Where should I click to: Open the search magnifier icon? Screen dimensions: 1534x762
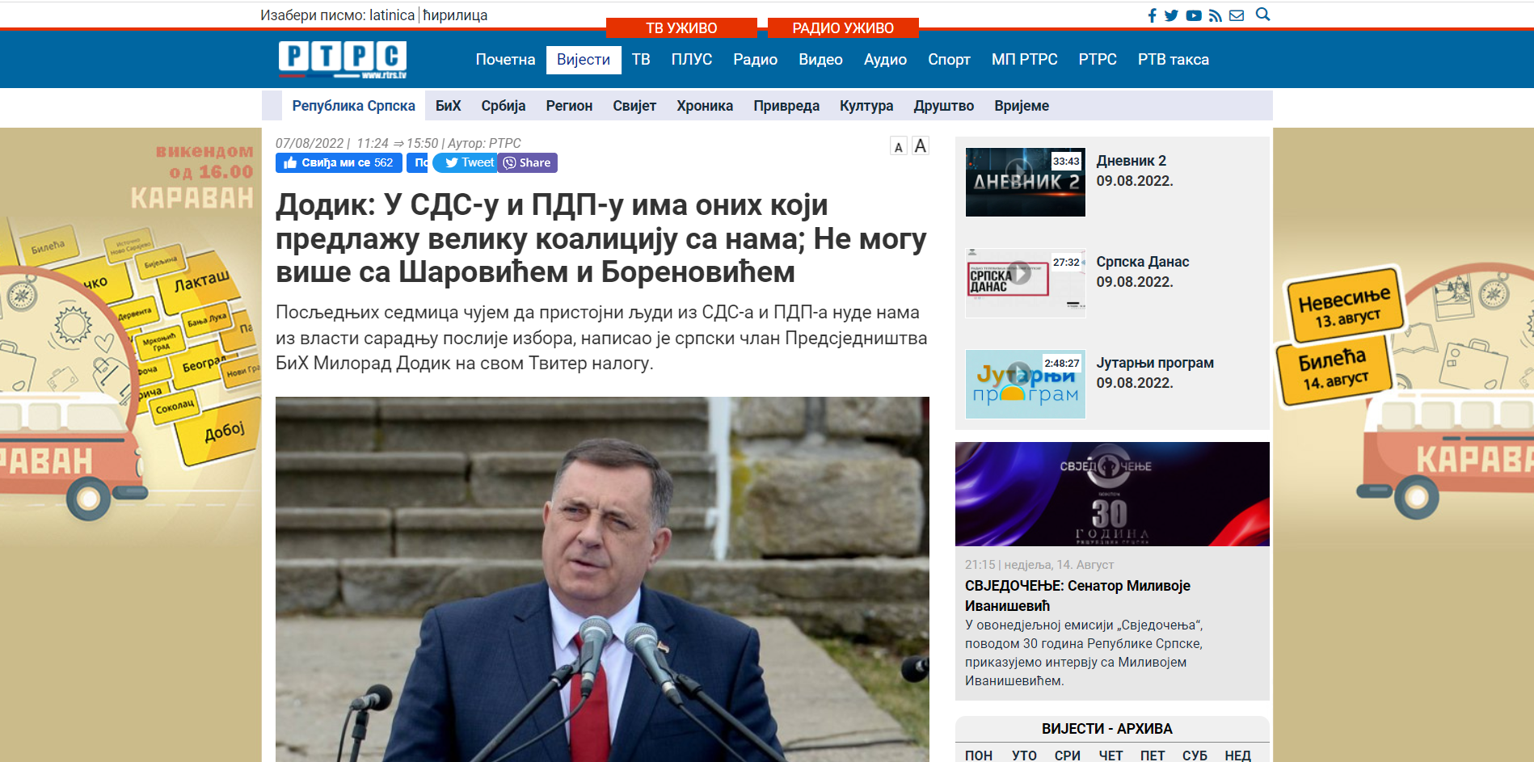(x=1263, y=15)
